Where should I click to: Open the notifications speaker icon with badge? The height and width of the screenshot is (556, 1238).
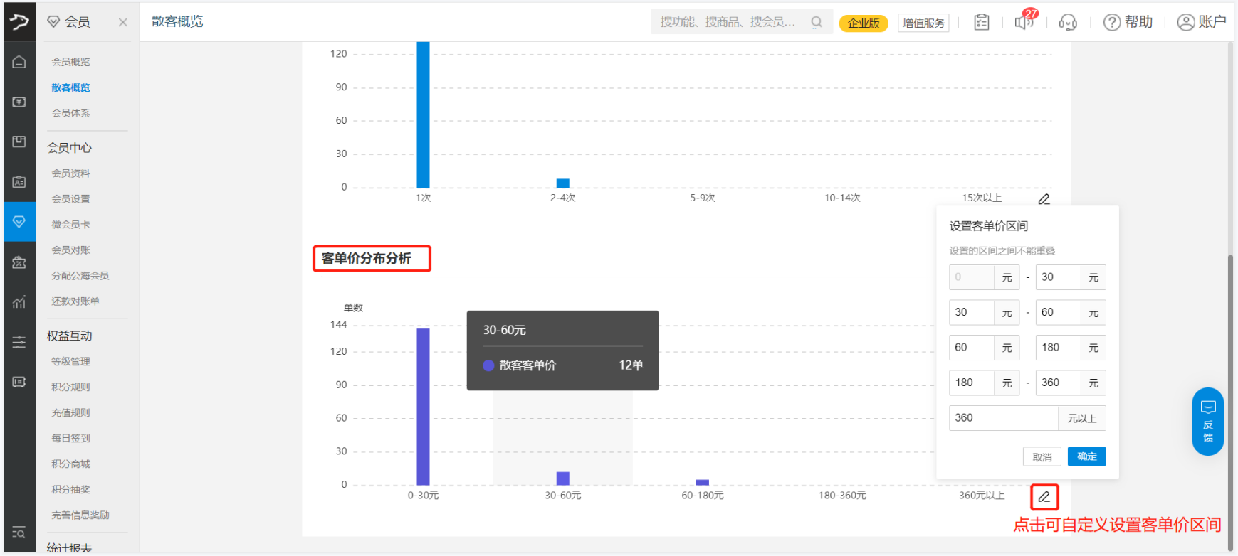click(x=1024, y=22)
